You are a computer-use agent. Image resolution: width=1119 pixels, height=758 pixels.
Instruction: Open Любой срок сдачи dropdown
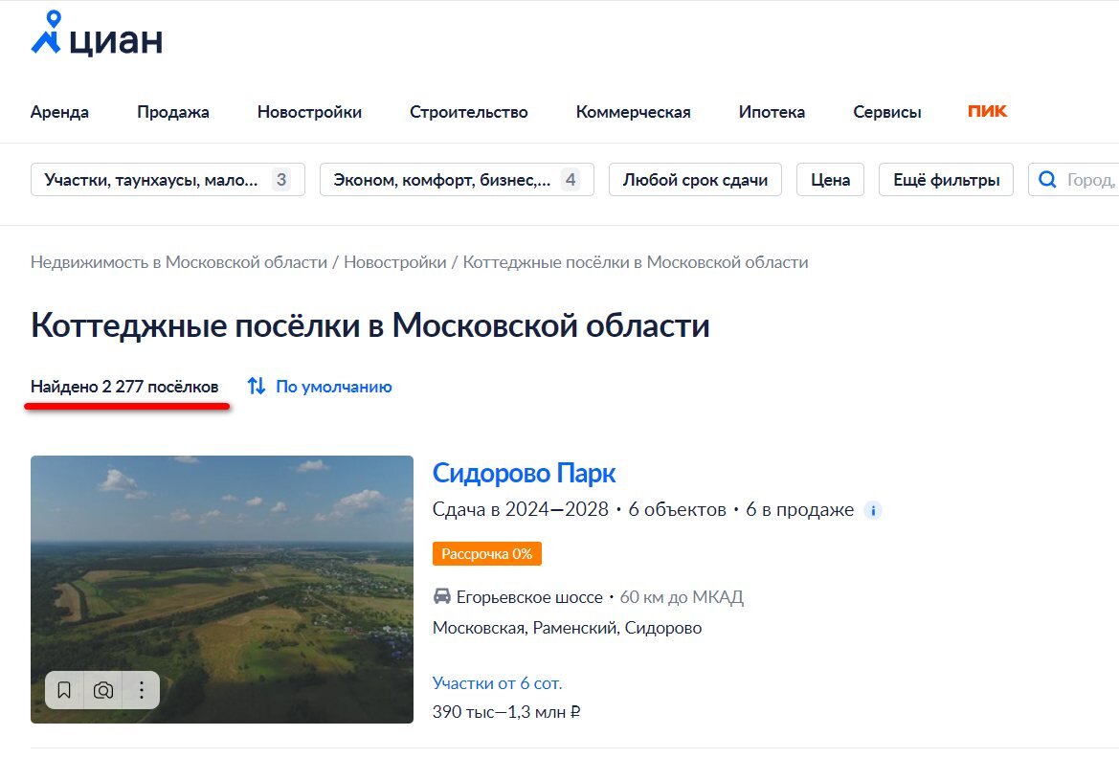tap(695, 179)
